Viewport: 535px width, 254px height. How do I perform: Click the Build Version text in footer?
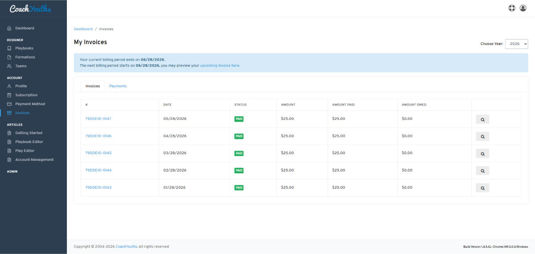496,246
